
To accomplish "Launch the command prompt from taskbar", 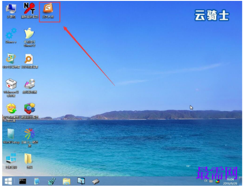I will 23,181.
